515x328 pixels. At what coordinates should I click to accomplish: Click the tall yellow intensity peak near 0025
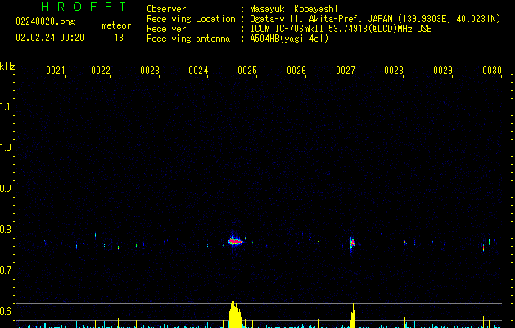[x=235, y=315]
